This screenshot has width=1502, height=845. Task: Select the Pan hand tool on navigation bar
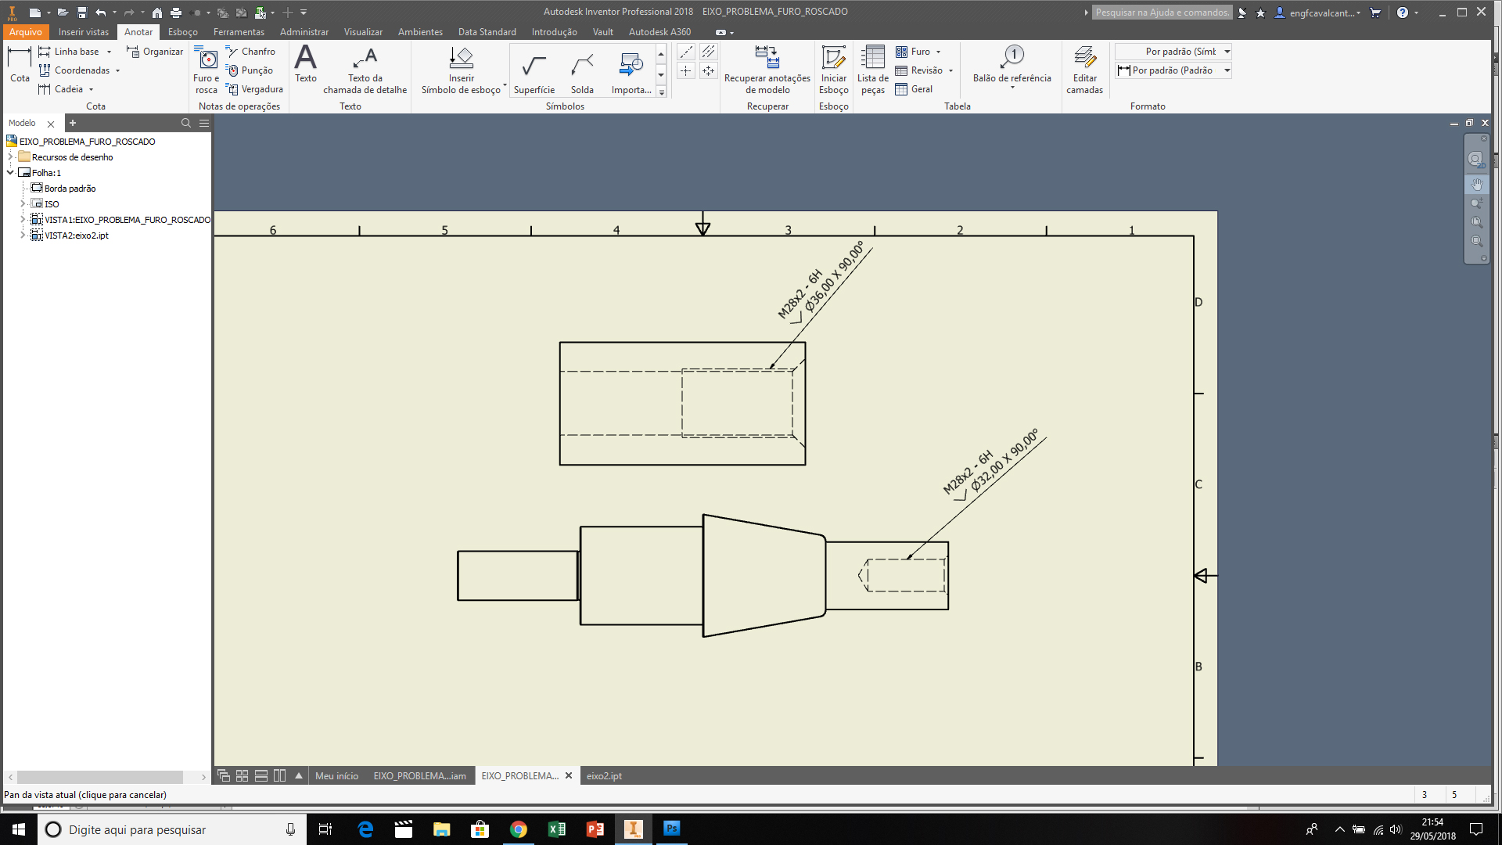tap(1478, 184)
